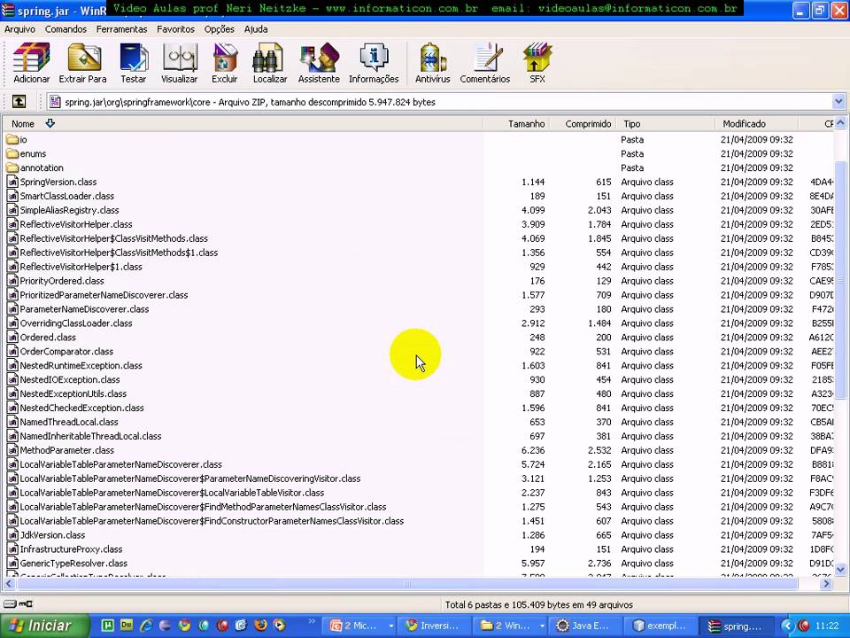Select ReflectiveVisitorHelper$1.class file name
This screenshot has width=850, height=638.
click(81, 267)
